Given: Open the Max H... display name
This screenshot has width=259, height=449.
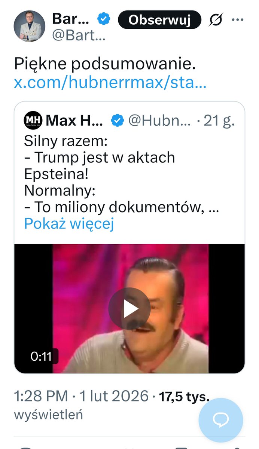Looking at the screenshot, I should (74, 120).
